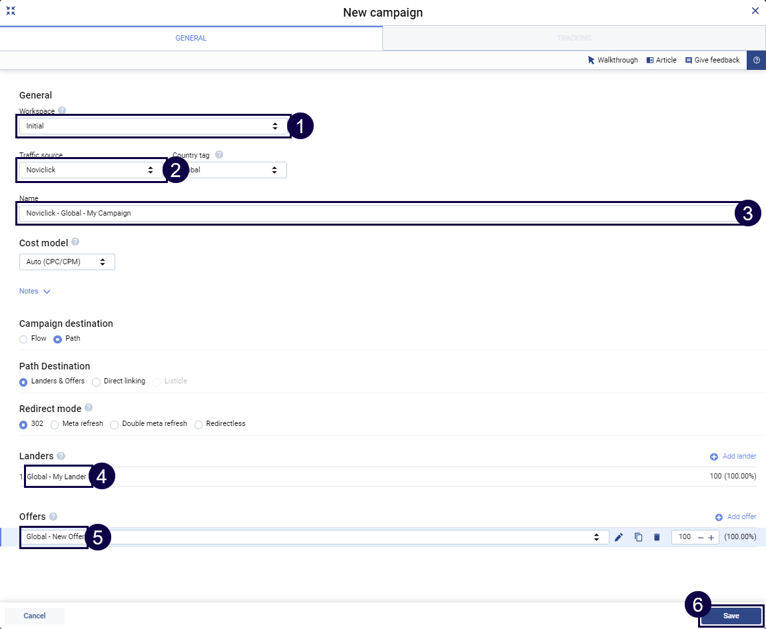Image resolution: width=766 pixels, height=629 pixels.
Task: Click the collapse window icon at top left
Action: 11,11
